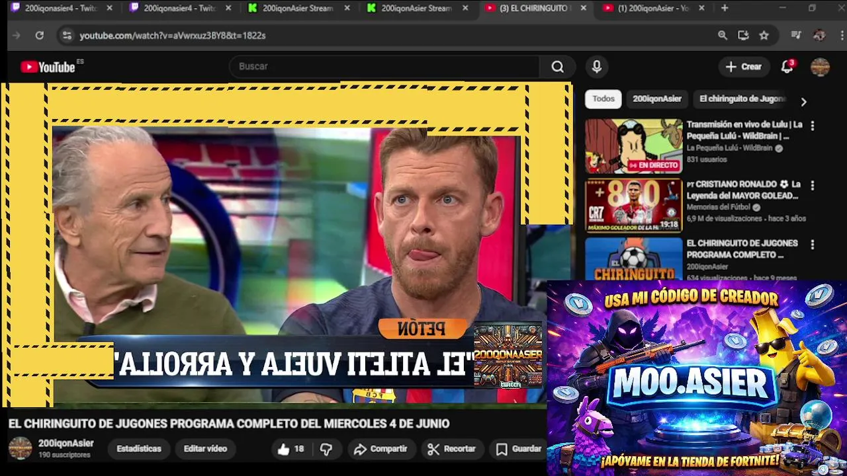
Task: Open El Chiringuito recommended video thumbnail
Action: tap(633, 259)
